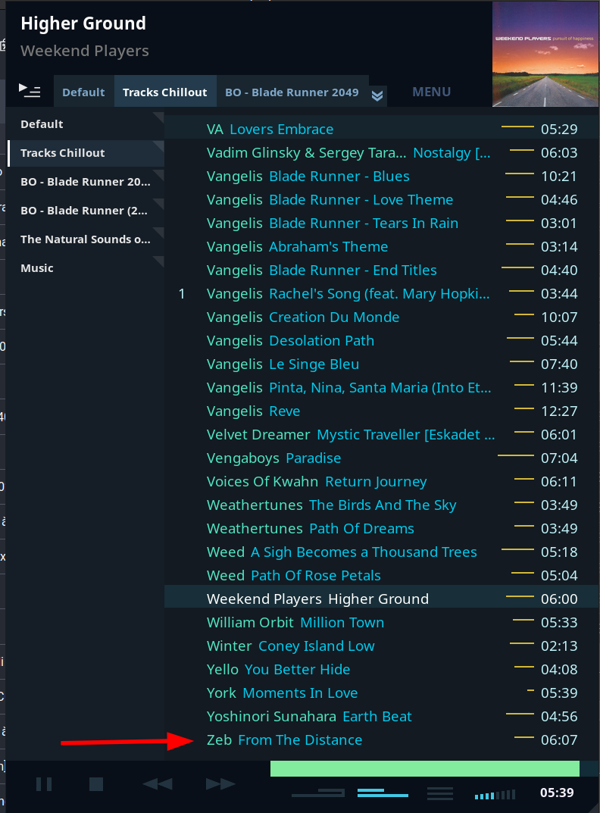Click Weekend Players artist name in header

point(85,51)
